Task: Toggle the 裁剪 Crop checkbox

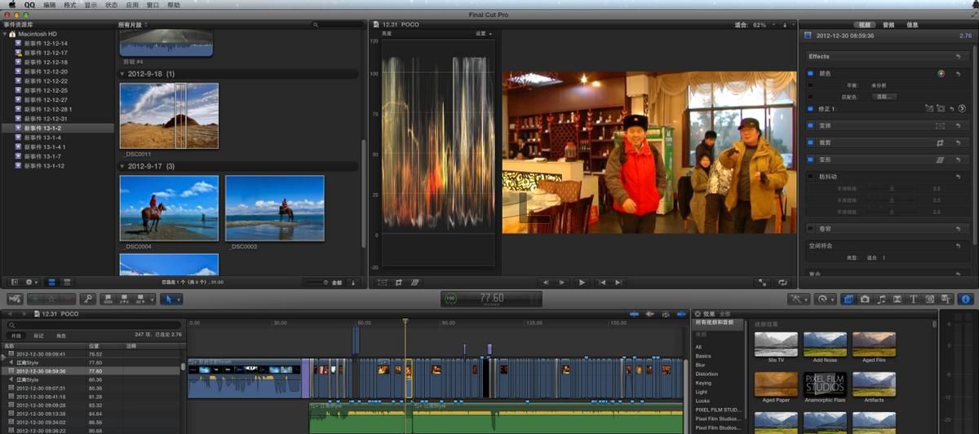Action: [x=810, y=142]
